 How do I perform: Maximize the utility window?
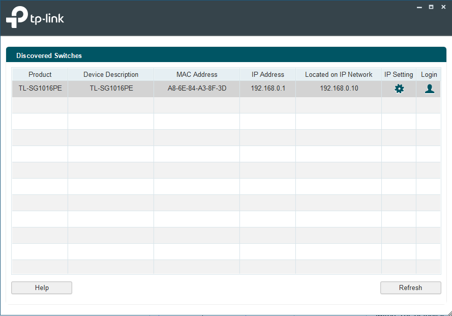(431, 7)
